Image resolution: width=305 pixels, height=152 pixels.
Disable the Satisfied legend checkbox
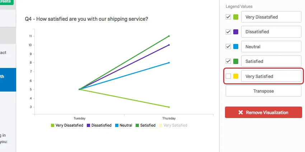[x=228, y=62]
